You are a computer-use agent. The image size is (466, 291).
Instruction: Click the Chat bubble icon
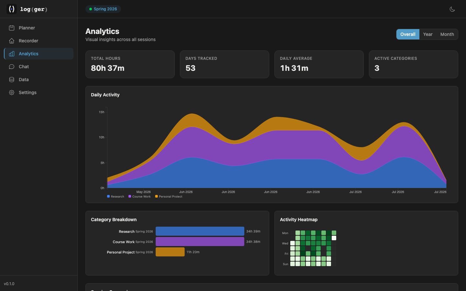coord(12,67)
